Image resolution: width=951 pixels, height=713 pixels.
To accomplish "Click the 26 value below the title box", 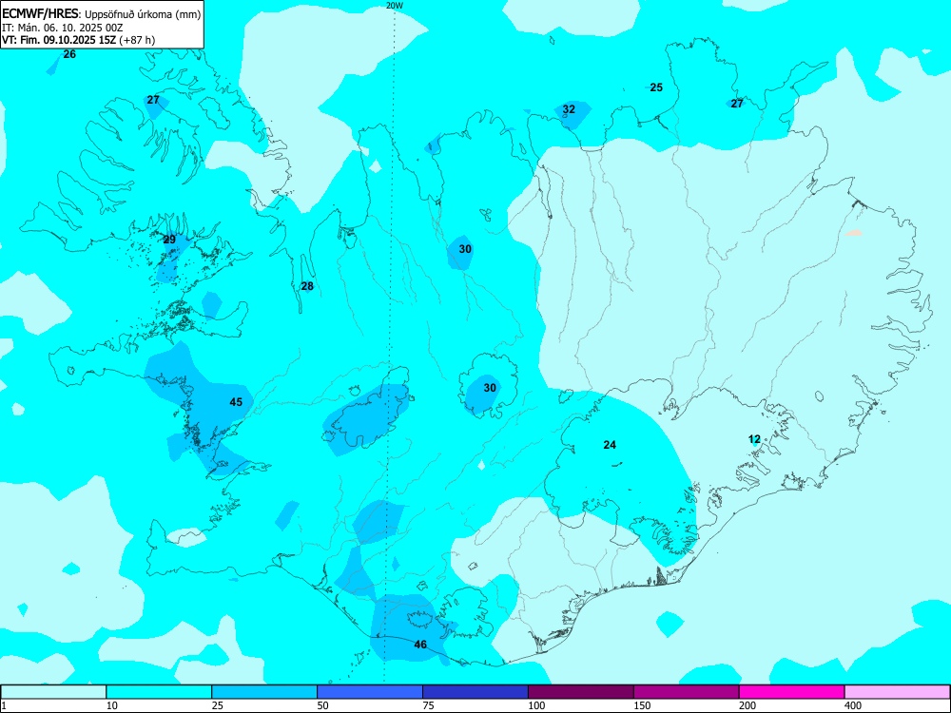I will pos(69,54).
